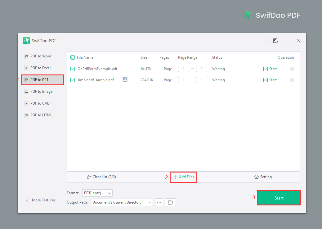Click the simplepdf-sample.pdf file name

pyautogui.click(x=96, y=80)
